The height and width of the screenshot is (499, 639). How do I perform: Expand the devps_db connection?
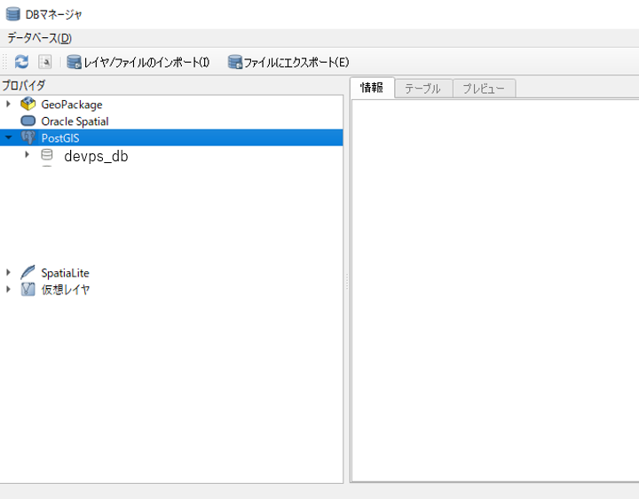pyautogui.click(x=27, y=155)
